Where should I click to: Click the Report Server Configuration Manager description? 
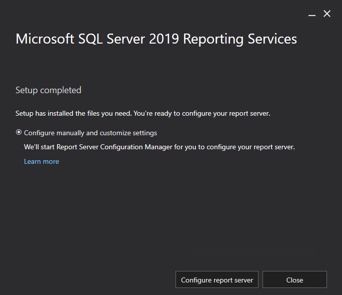point(159,147)
